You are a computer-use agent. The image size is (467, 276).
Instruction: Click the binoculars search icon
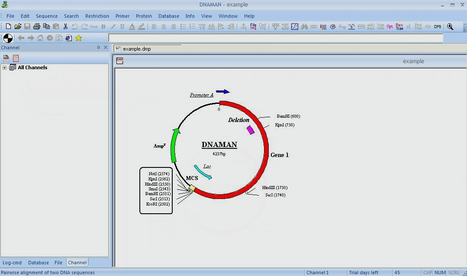coord(304,26)
